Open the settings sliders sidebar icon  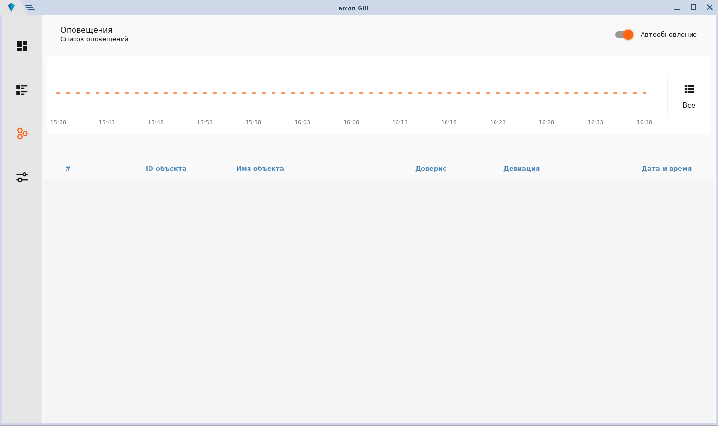tap(22, 177)
